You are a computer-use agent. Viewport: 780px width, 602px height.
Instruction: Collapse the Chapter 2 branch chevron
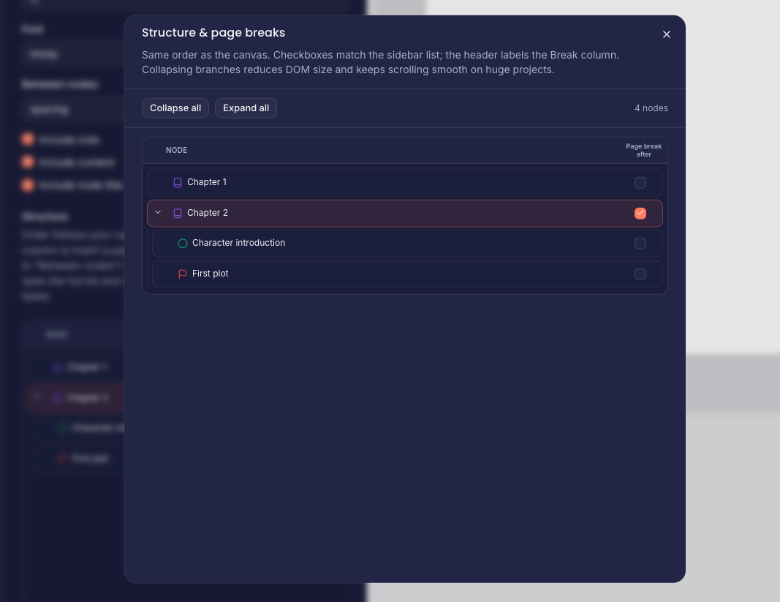(158, 213)
